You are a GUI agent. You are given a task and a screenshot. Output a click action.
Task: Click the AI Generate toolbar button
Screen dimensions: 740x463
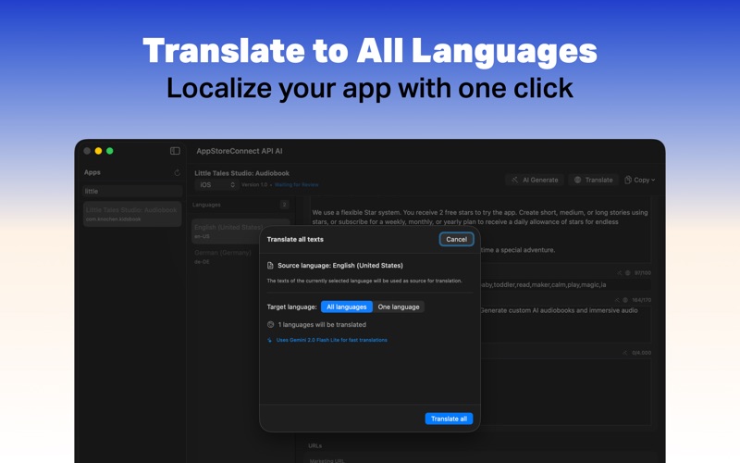point(535,180)
